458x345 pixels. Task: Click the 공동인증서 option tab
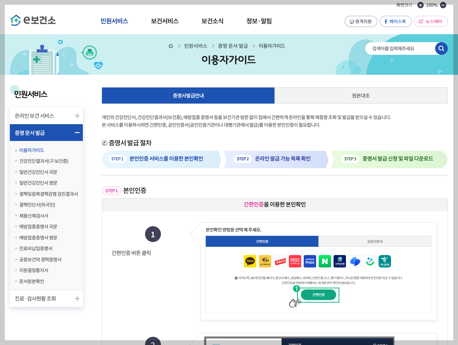(x=375, y=241)
